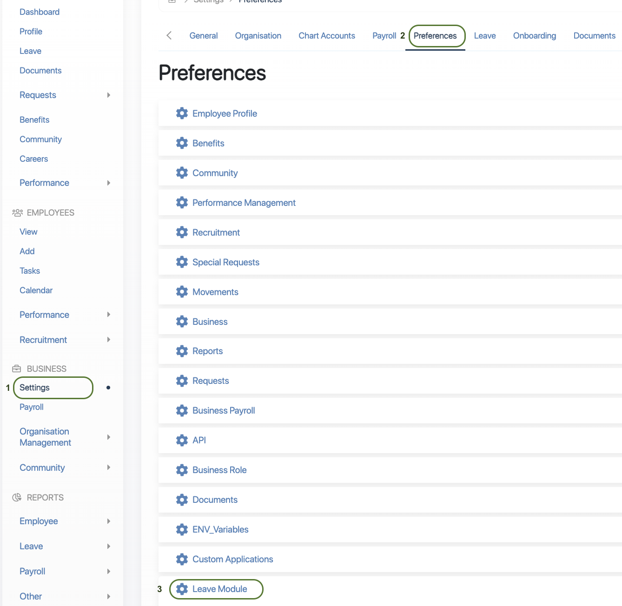The height and width of the screenshot is (606, 622).
Task: Click the gear icon beside Custom Applications
Action: pos(182,559)
